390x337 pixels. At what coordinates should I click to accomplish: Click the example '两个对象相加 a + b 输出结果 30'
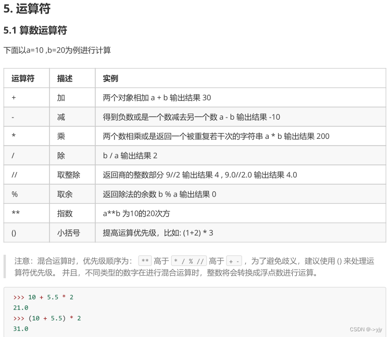tap(157, 98)
